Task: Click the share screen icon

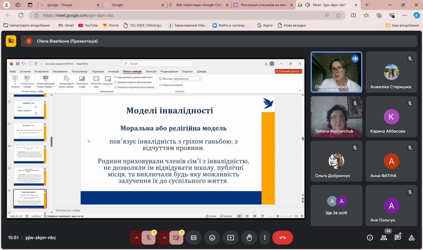Action: point(231,237)
